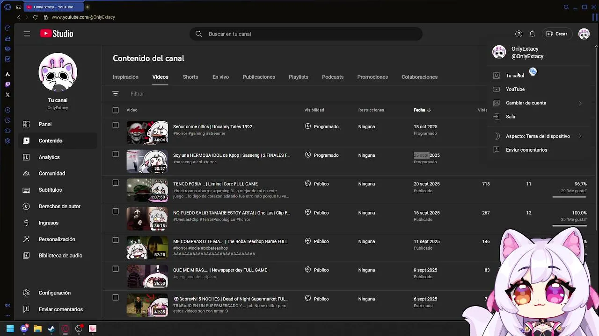Open a new browser tab with plus
This screenshot has width=599, height=336.
tap(88, 7)
